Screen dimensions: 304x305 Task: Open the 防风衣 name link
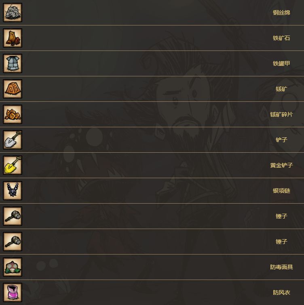(x=281, y=292)
